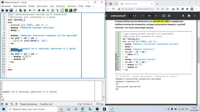Stop program execution in Kumir

pyautogui.click(x=48, y=10)
